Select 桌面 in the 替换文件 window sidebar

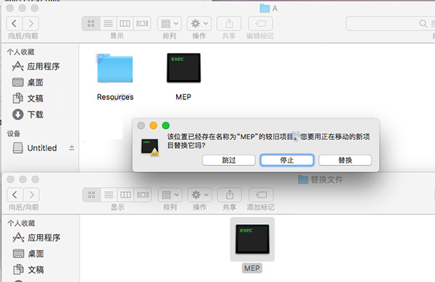(x=28, y=254)
